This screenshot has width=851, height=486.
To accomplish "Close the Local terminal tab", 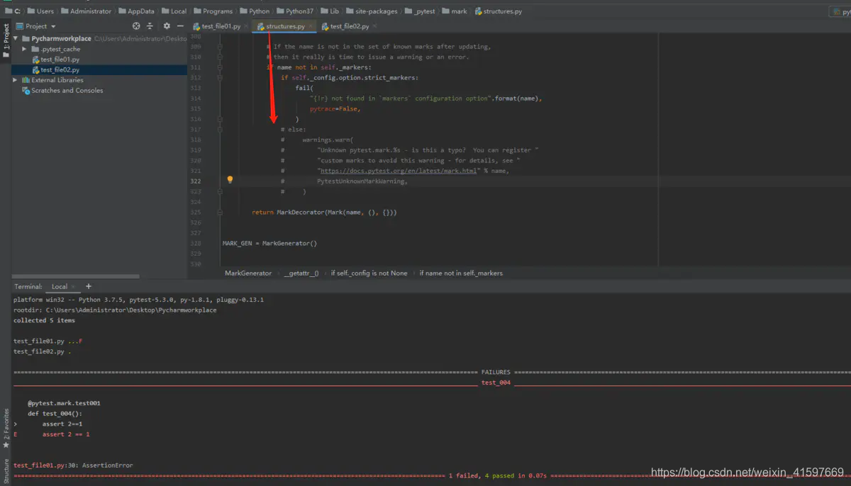I will click(x=74, y=287).
